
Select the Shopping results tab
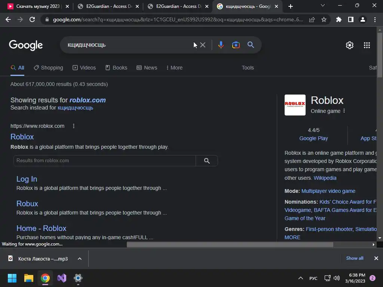point(48,68)
